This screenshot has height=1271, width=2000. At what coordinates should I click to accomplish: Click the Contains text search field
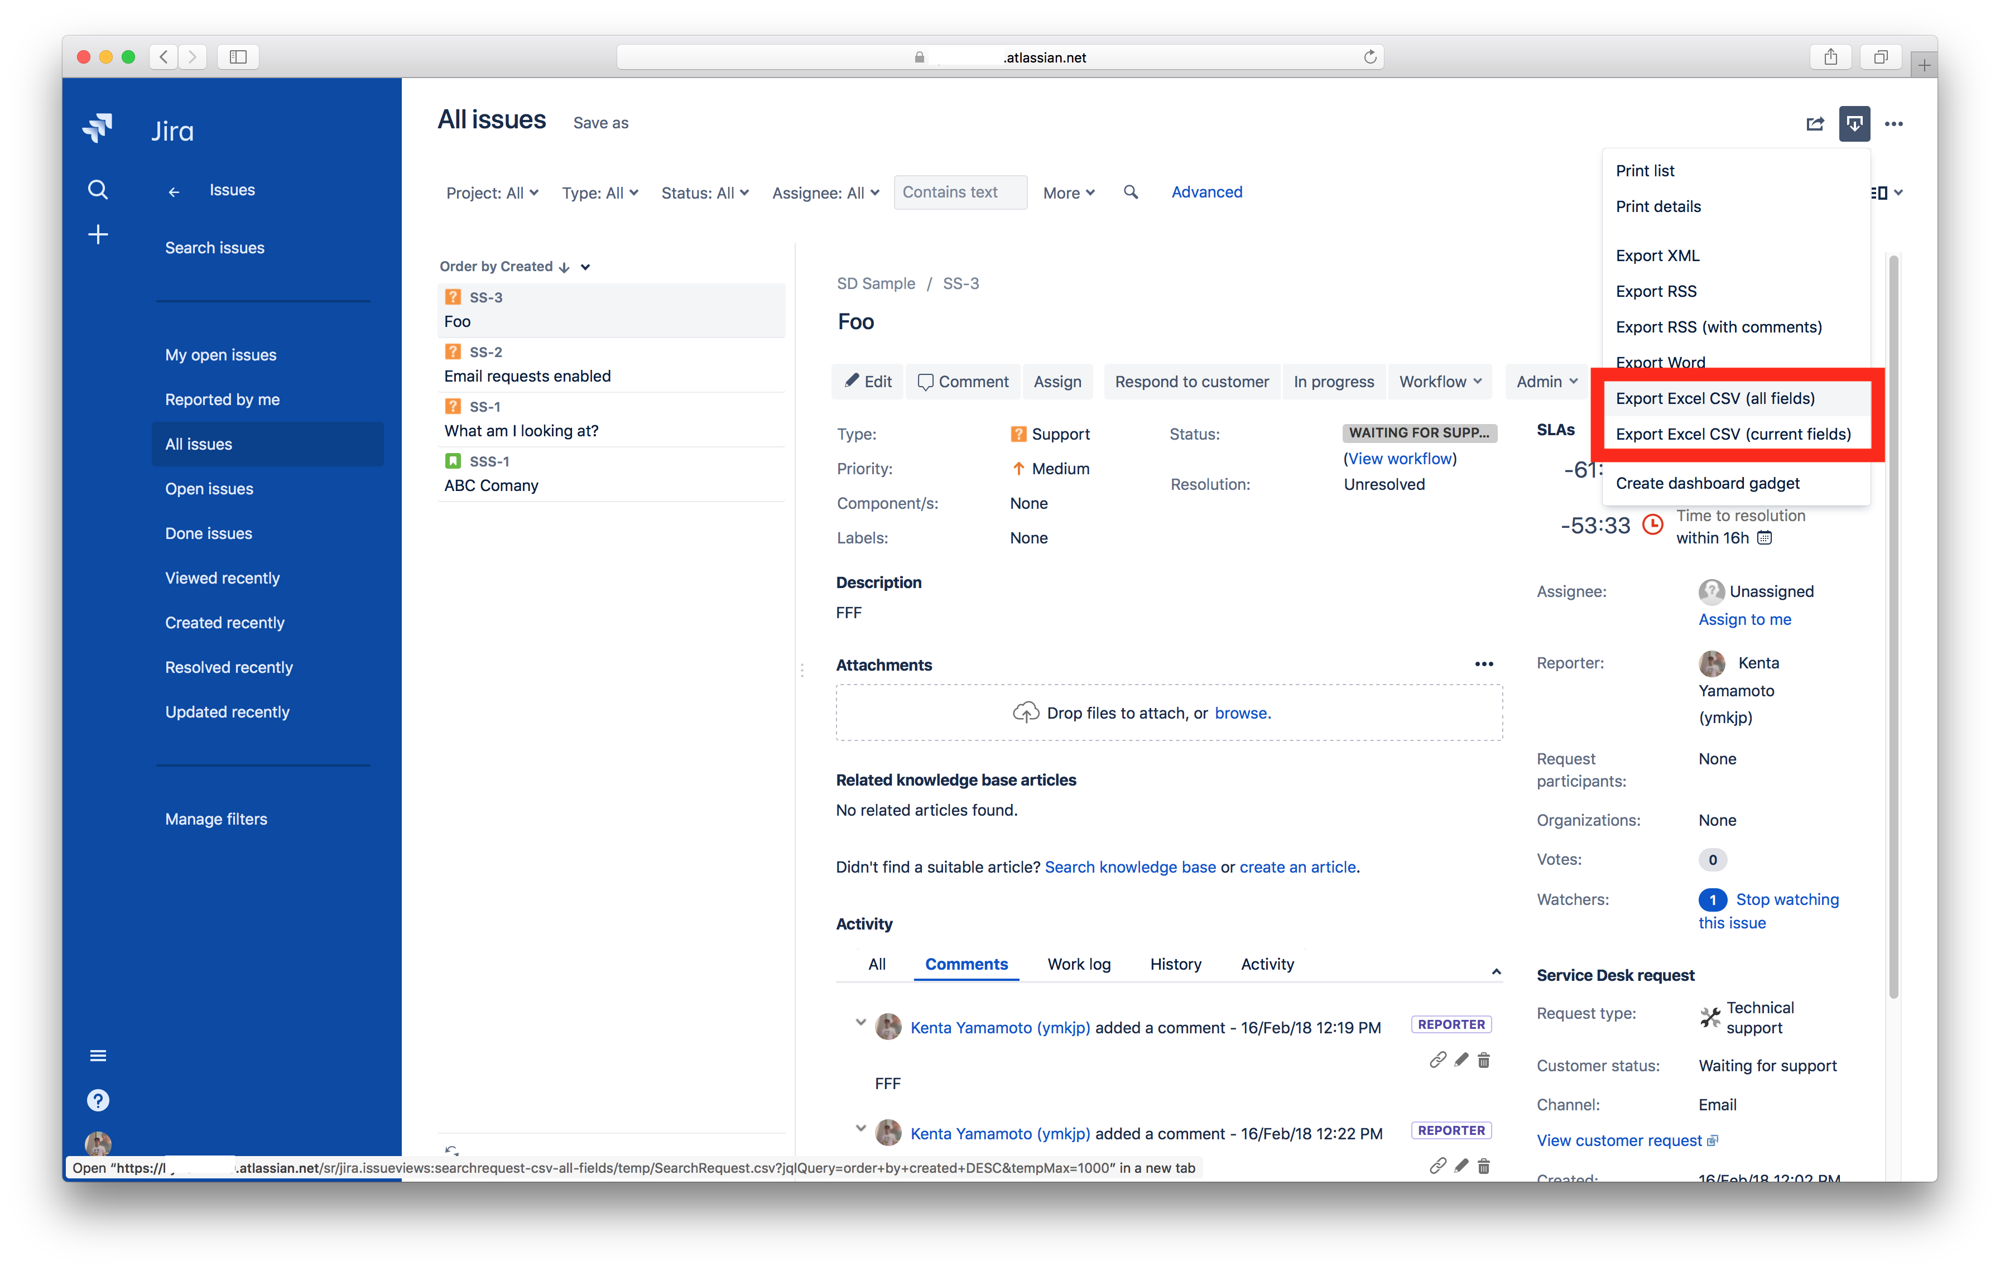(960, 192)
